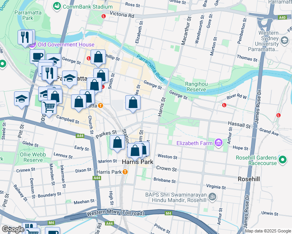Click the Brisbane St label
292x234 pixels.
164,180
